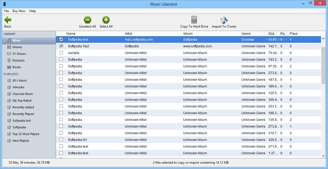
Task: Click the My Top Rated playlist icon
Action: pos(9,101)
